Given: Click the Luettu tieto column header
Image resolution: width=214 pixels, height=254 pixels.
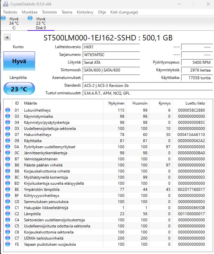Looking at the screenshot, I should 195,103.
